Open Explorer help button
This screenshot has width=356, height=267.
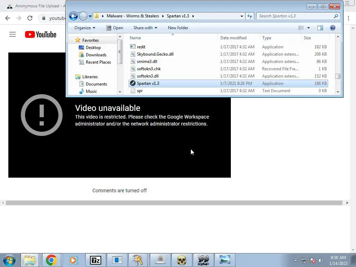[x=333, y=28]
